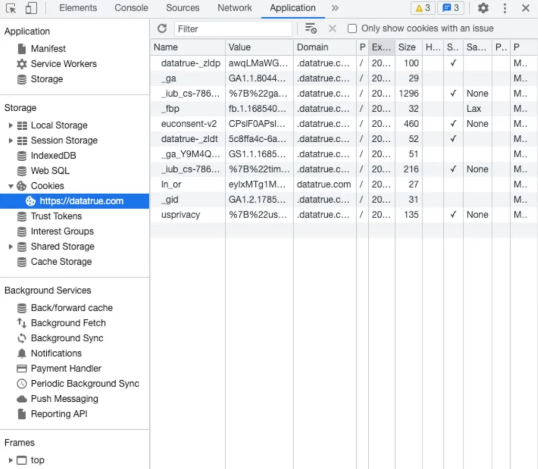Expand the top frame entry
The image size is (538, 469).
[11, 460]
